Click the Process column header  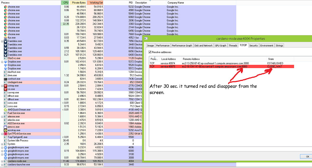30,3
